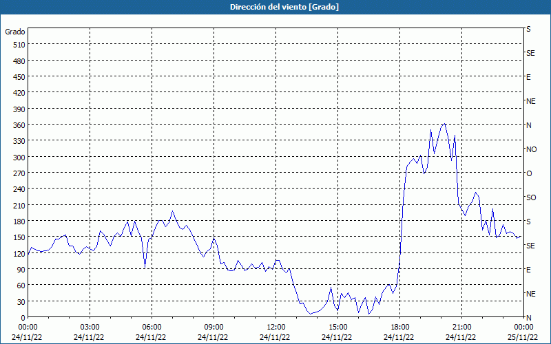
Task: Click the 'O' compass label on right axis
Action: coord(529,174)
